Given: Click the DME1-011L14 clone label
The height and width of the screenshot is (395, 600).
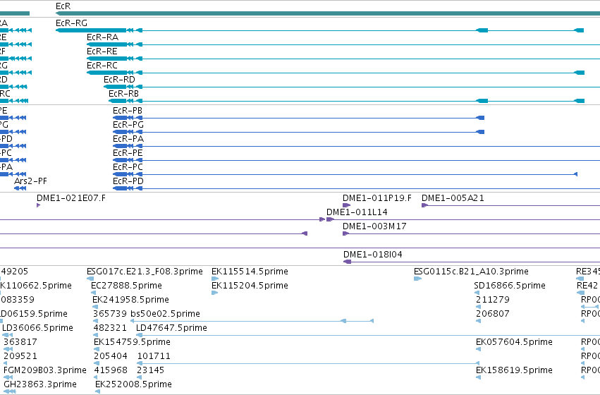Looking at the screenshot, I should click(x=357, y=212).
